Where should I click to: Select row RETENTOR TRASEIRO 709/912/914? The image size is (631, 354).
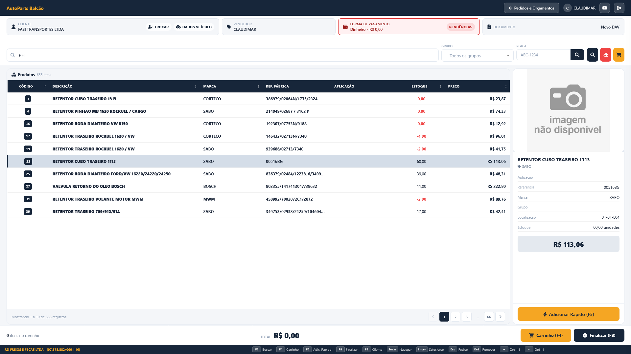coord(258,211)
